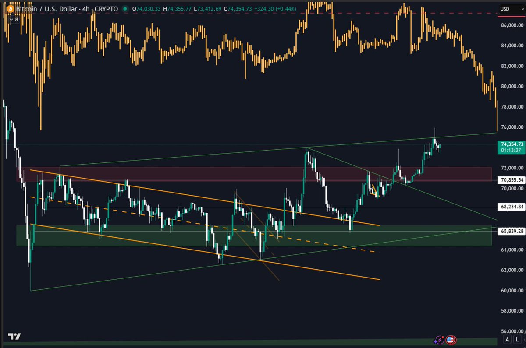Click the 01:13:37 bar countdown timer
This screenshot has width=526, height=348.
coord(511,150)
